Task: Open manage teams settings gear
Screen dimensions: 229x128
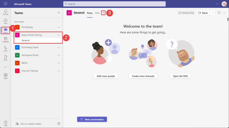Action: point(59,124)
